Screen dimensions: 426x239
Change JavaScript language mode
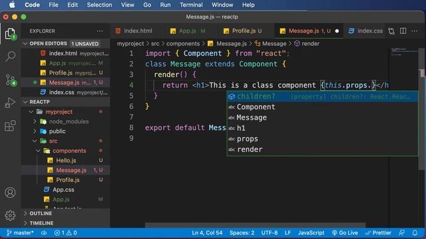[x=311, y=233]
